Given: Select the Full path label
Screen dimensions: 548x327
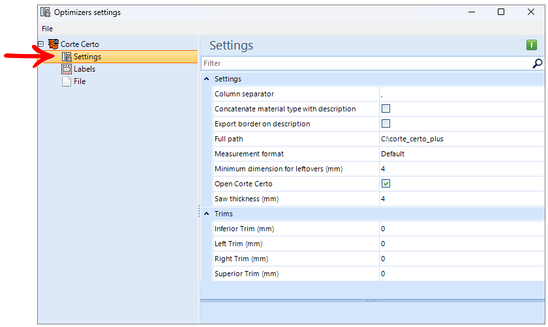Looking at the screenshot, I should 228,139.
